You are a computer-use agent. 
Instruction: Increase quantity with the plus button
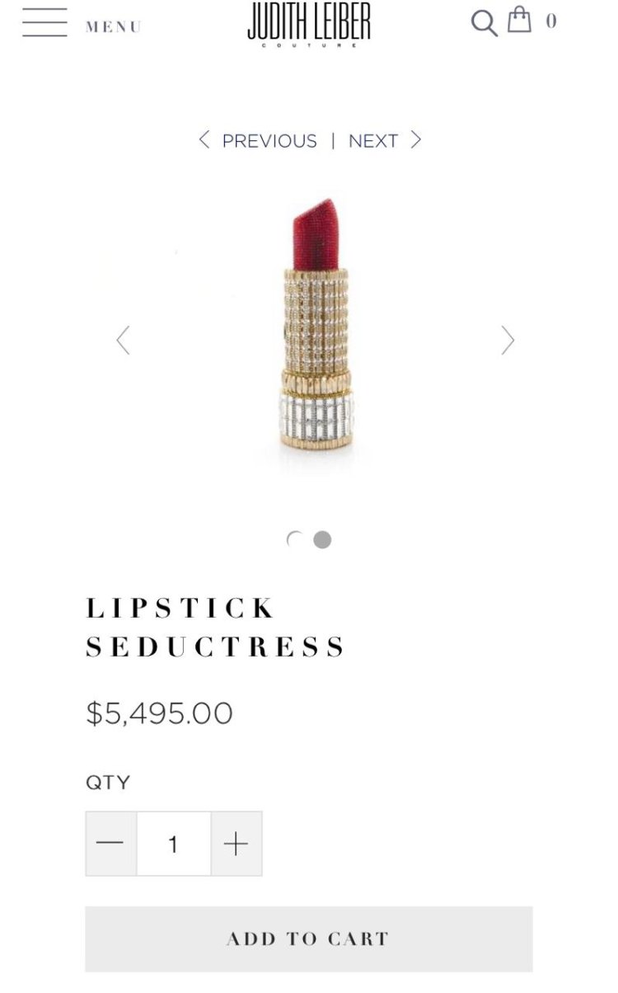click(236, 843)
